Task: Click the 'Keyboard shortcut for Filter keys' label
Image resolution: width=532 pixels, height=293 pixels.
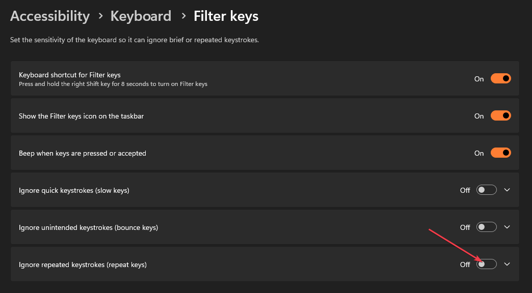Action: (69, 75)
